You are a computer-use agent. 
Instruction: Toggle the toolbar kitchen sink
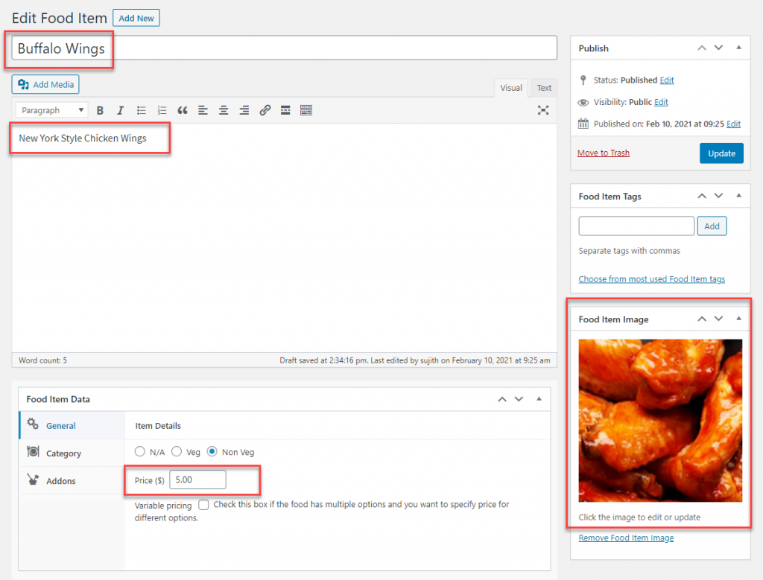(x=306, y=110)
